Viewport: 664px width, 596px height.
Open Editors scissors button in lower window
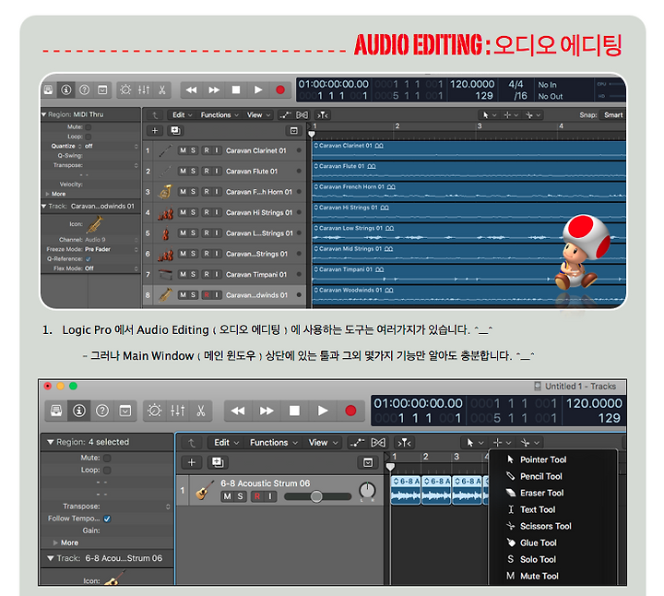pos(201,411)
